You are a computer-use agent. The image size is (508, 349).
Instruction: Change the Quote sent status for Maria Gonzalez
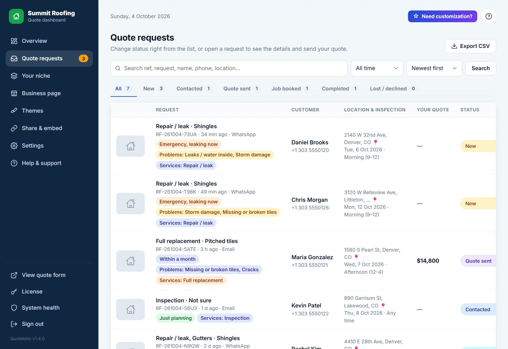click(478, 261)
